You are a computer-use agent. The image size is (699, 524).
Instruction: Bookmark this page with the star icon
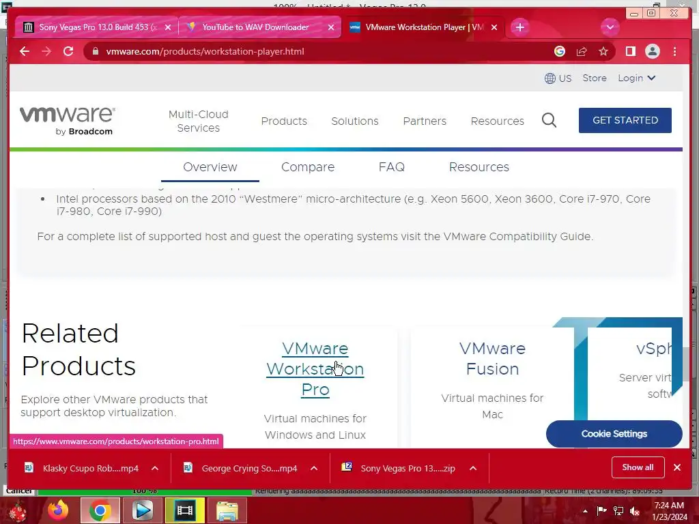click(603, 51)
